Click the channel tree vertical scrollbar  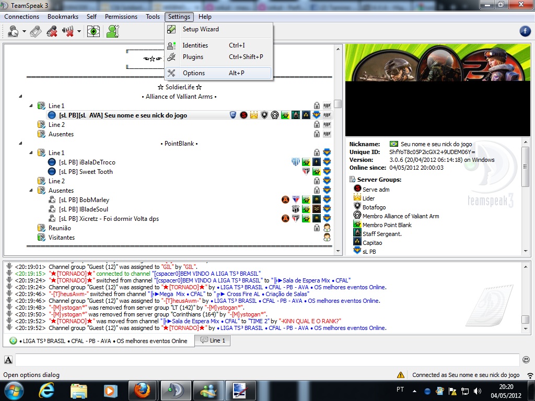[x=338, y=104]
